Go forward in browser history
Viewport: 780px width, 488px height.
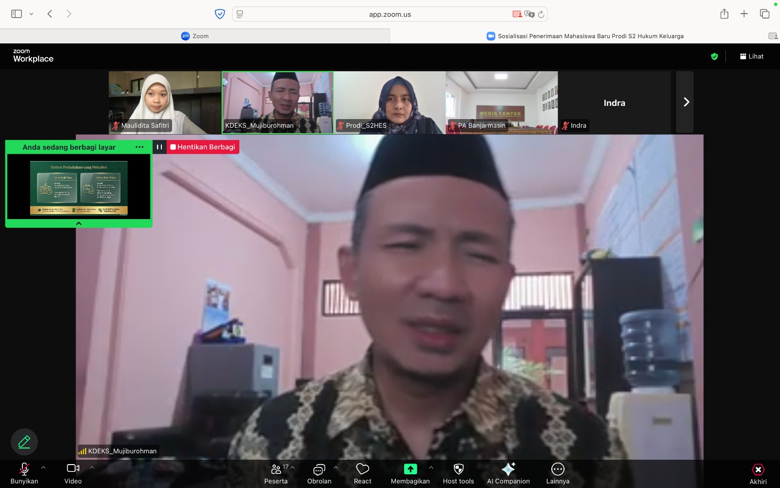[69, 14]
